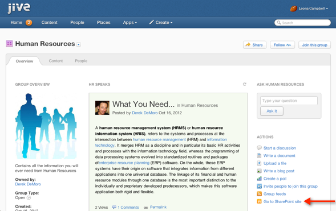Open the What You Need... post title
The height and width of the screenshot is (211, 336).
(143, 104)
